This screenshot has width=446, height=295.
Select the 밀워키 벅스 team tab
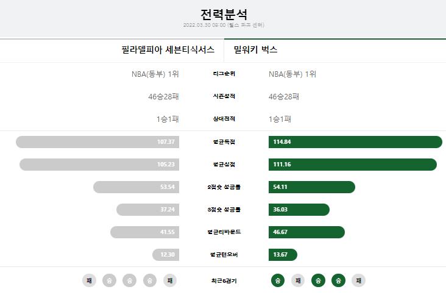pos(255,50)
